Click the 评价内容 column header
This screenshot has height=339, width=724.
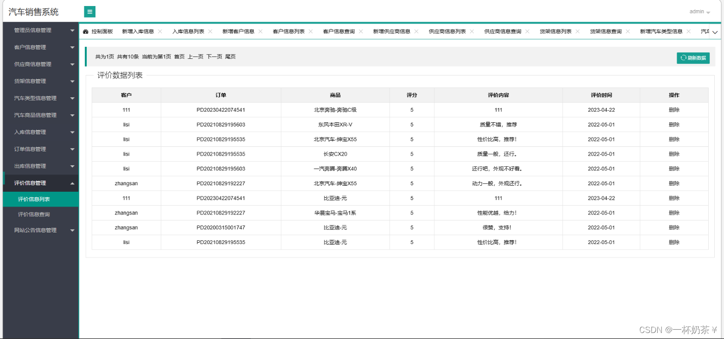click(x=498, y=95)
